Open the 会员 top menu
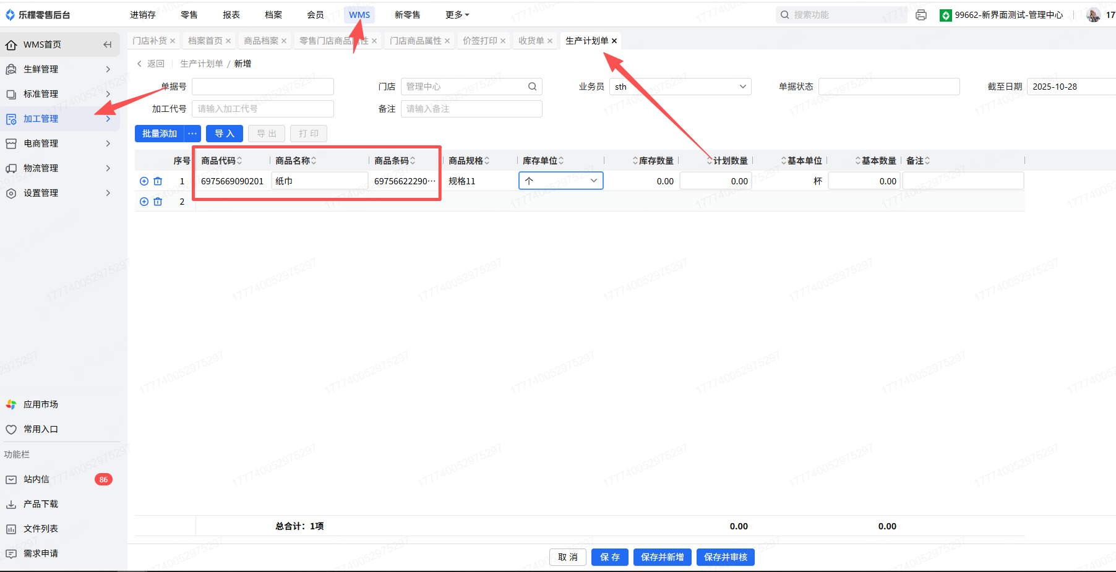 click(315, 15)
